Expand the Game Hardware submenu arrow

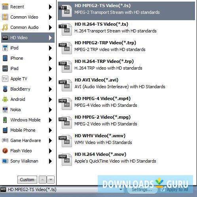(x=50, y=140)
